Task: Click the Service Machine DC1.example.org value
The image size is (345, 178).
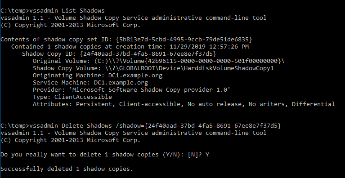Action: tap(121, 83)
